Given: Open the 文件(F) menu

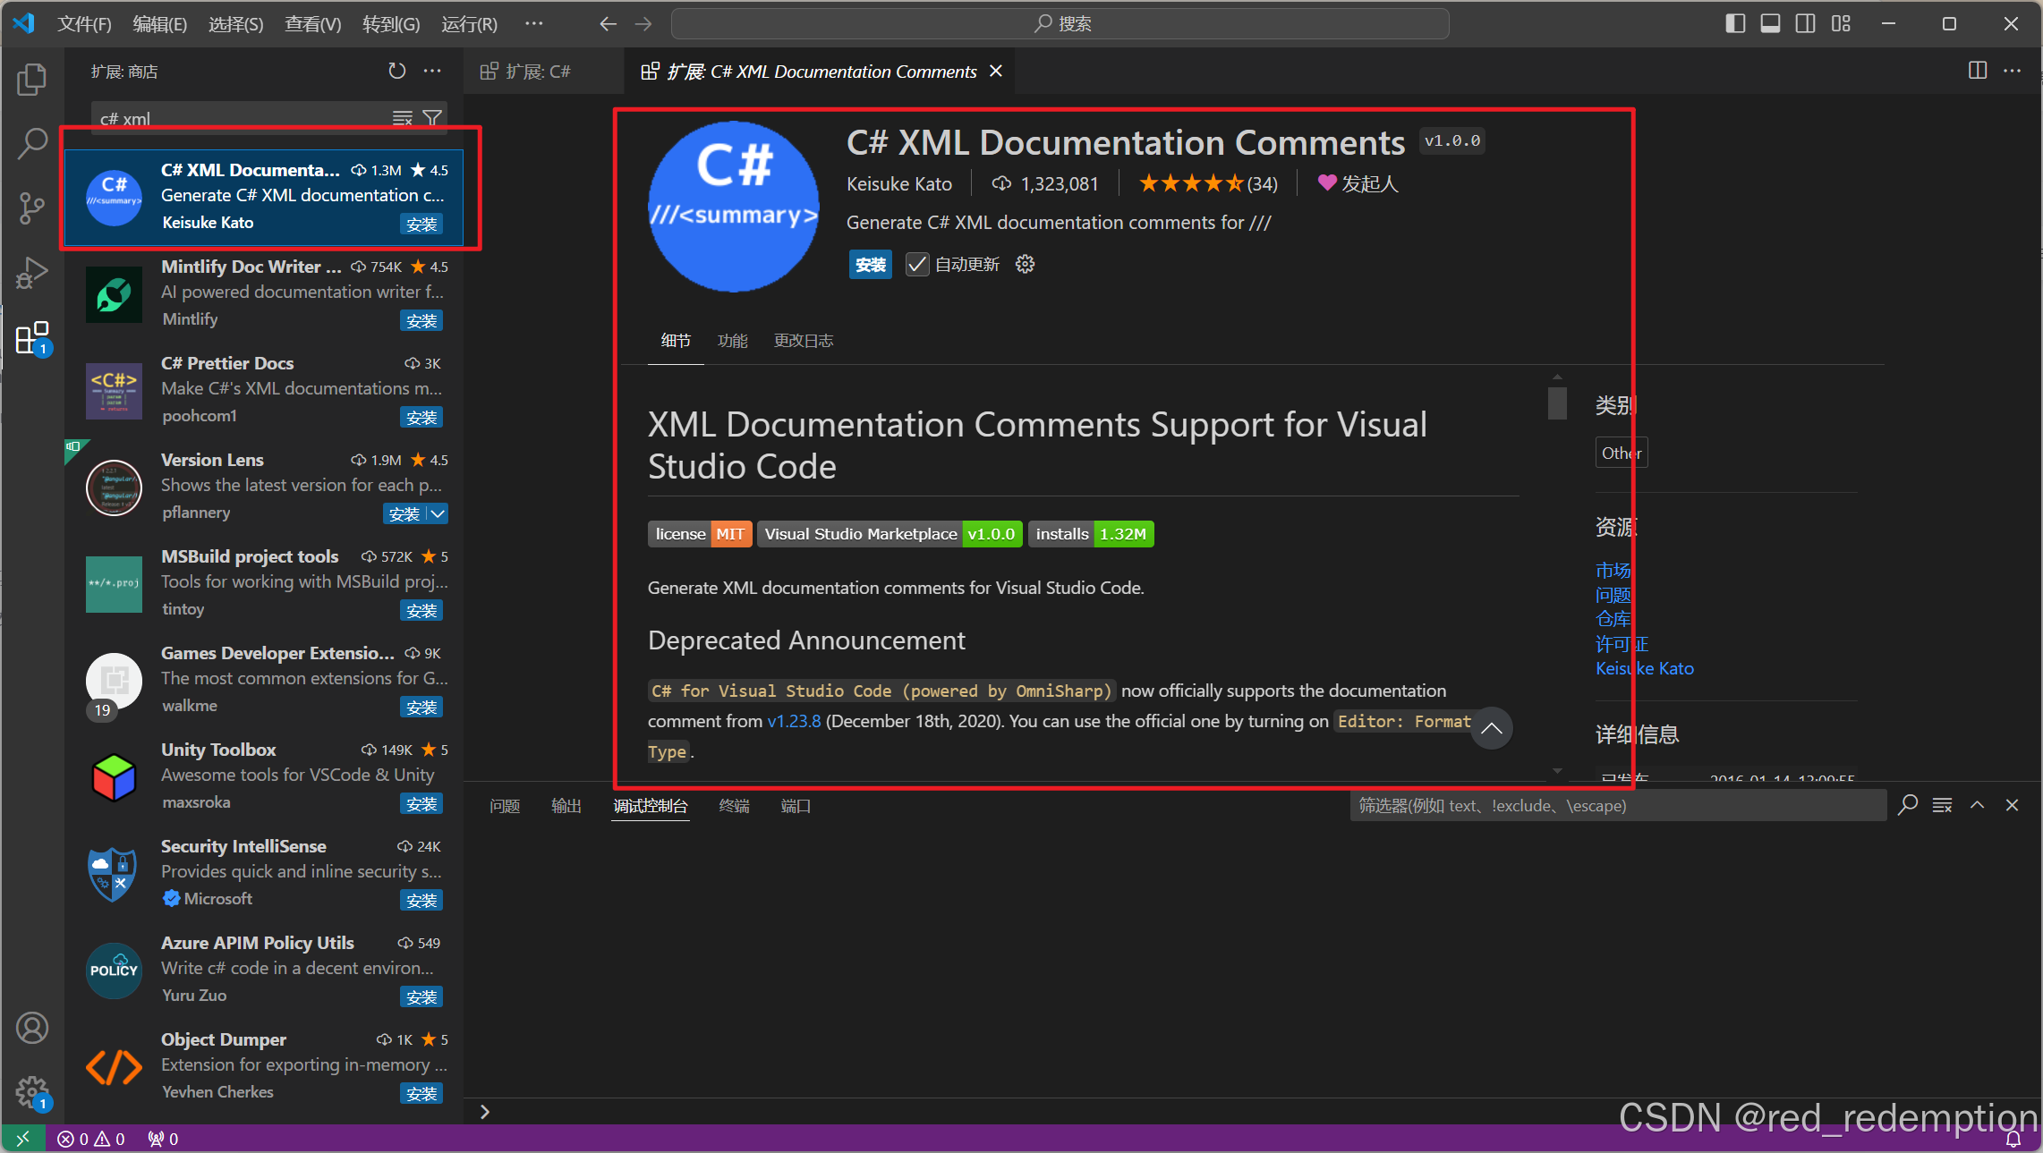Looking at the screenshot, I should coord(85,24).
